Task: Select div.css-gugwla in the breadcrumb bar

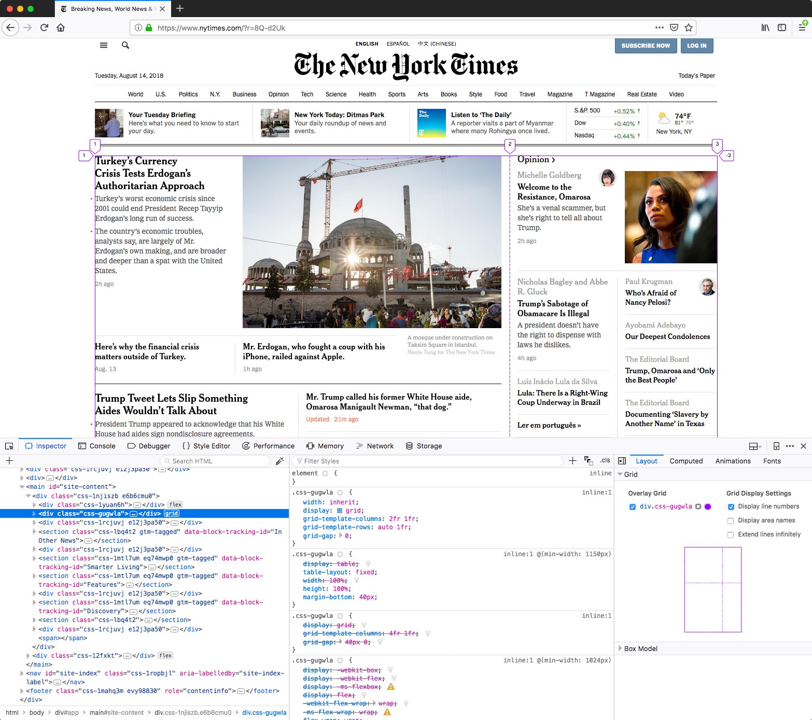Action: tap(264, 712)
